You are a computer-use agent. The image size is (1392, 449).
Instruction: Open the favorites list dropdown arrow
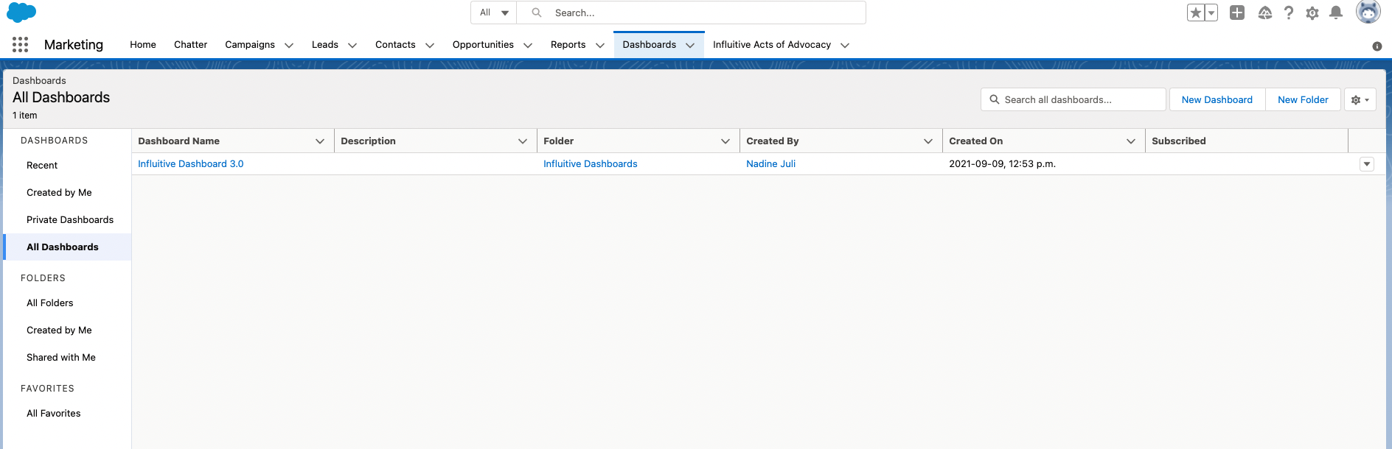tap(1211, 13)
